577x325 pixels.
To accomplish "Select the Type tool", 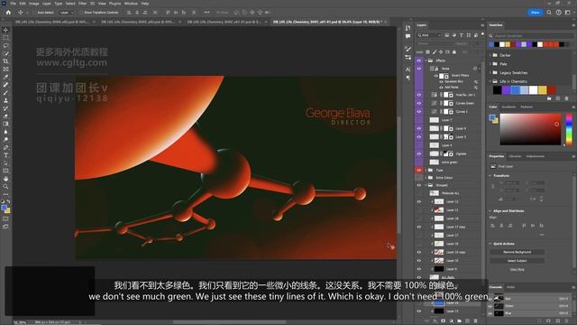I will [5, 155].
